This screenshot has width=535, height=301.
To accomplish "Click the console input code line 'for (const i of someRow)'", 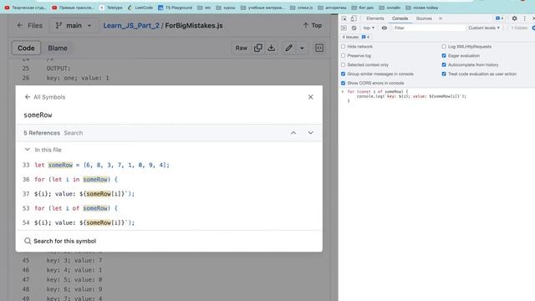I will pyautogui.click(x=378, y=92).
